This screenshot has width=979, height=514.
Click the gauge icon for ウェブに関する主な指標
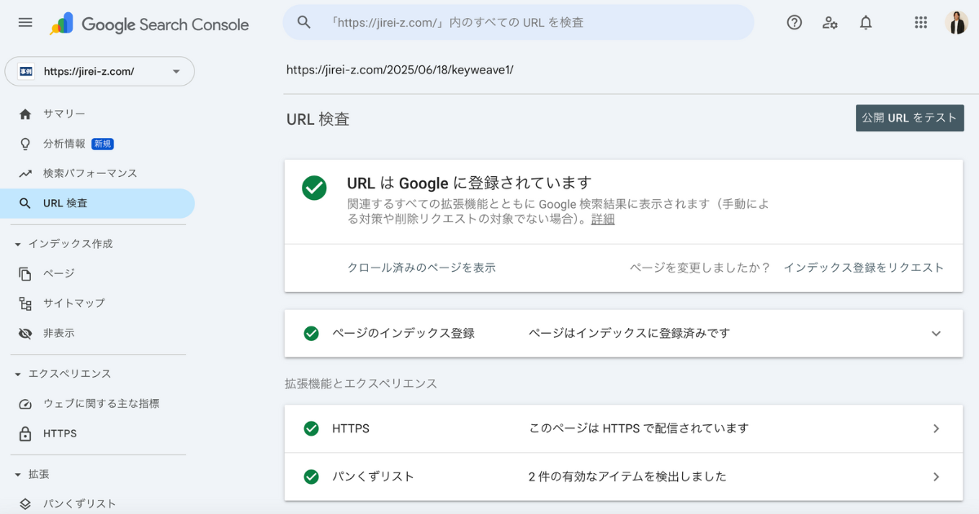(25, 404)
